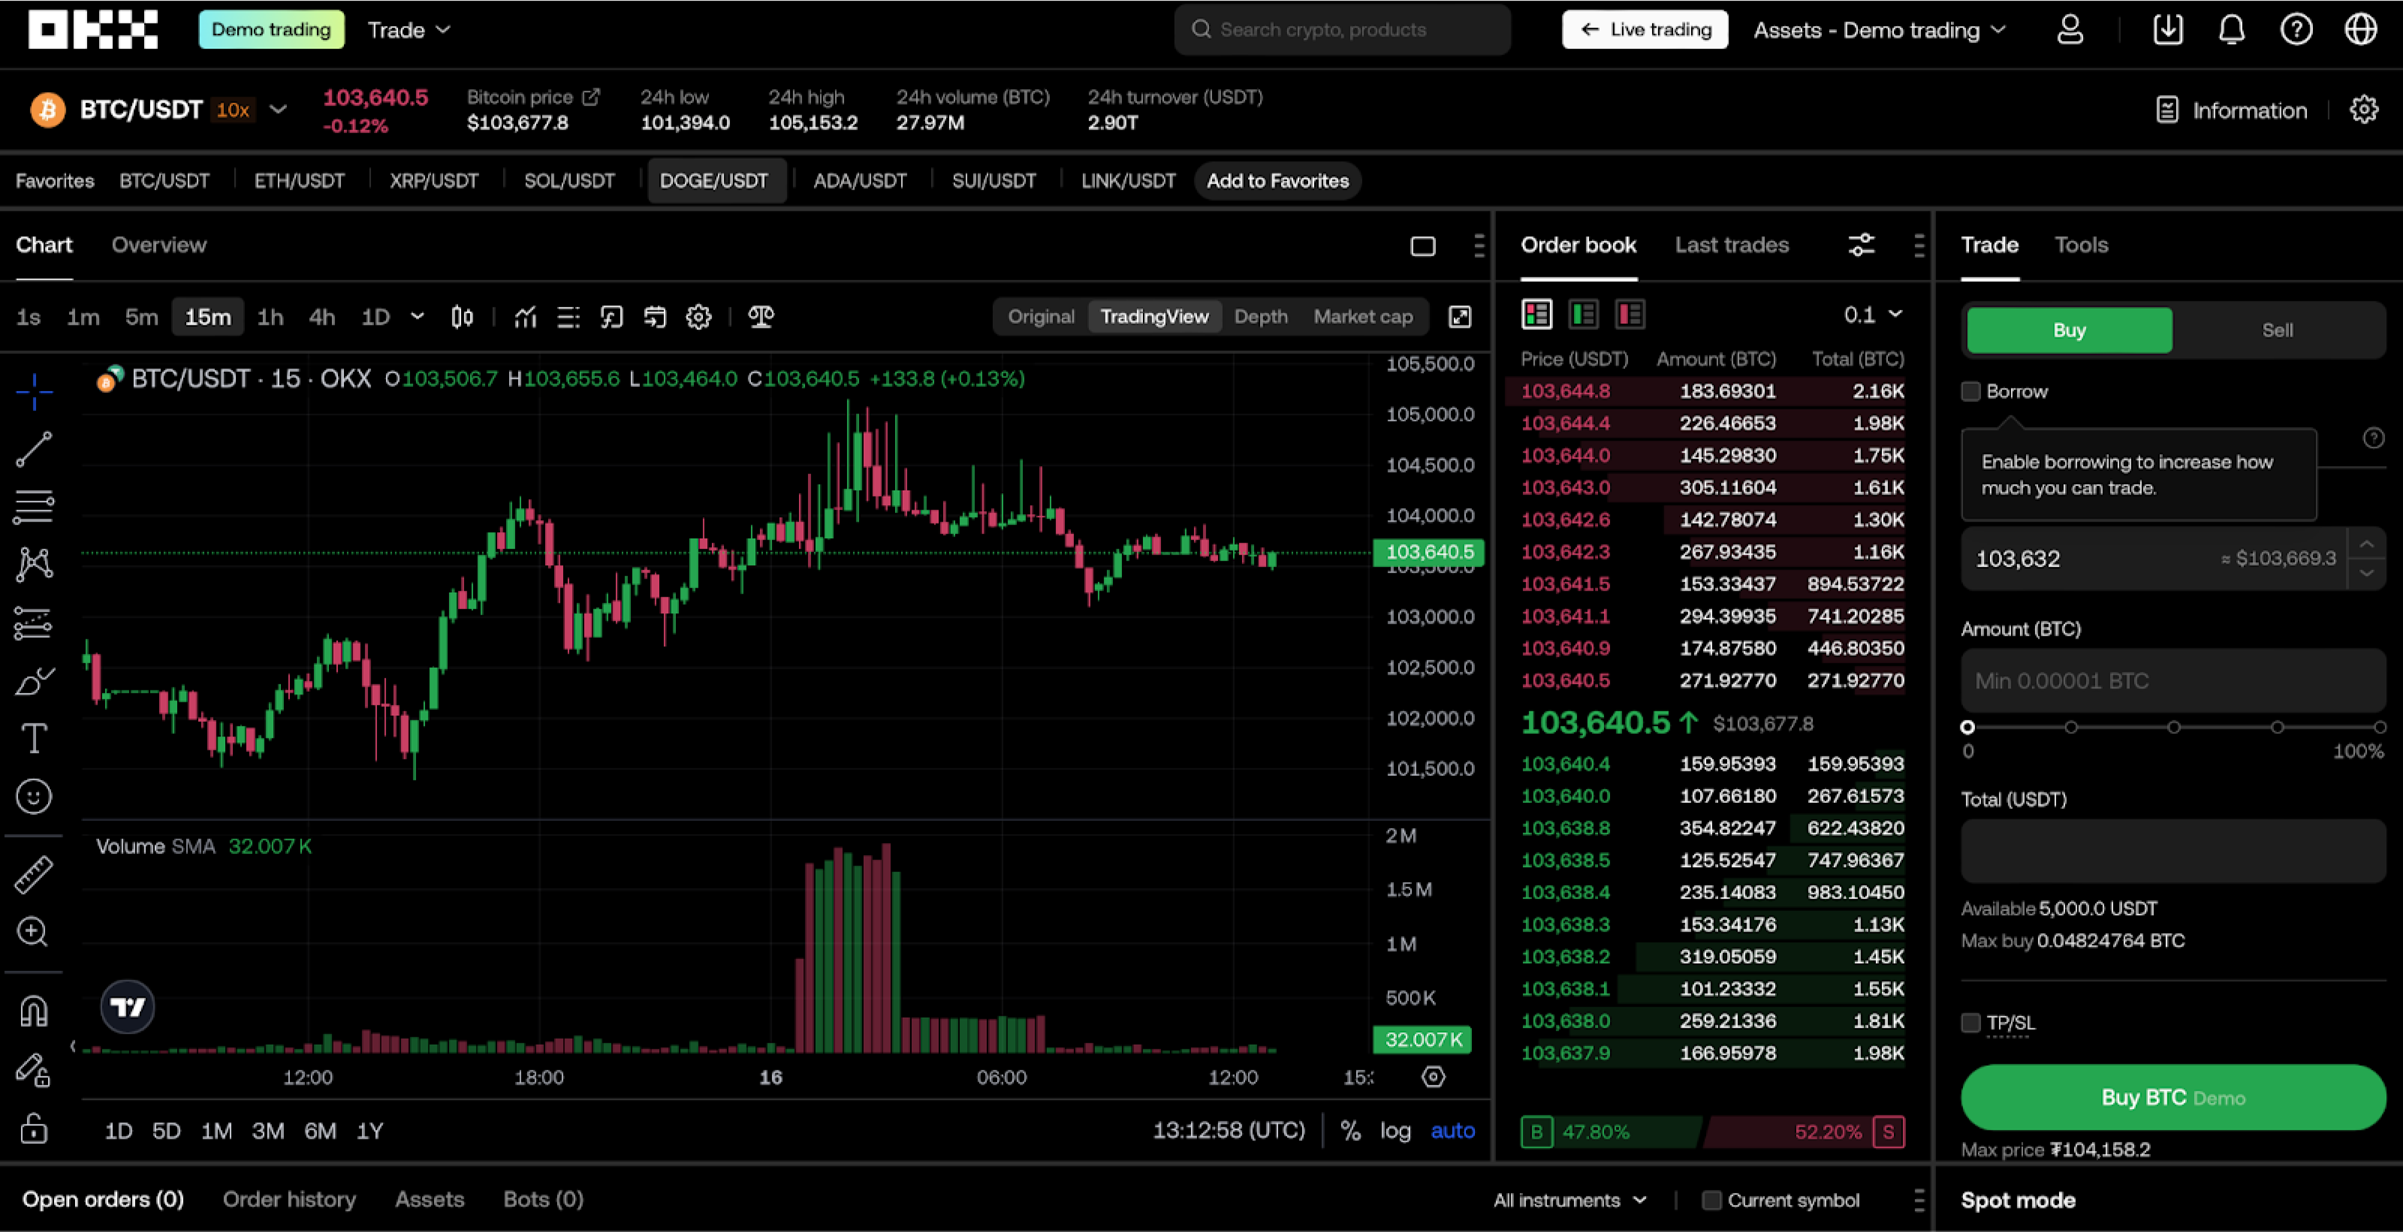Open trading page settings gear
The height and width of the screenshot is (1232, 2403).
coord(2363,110)
